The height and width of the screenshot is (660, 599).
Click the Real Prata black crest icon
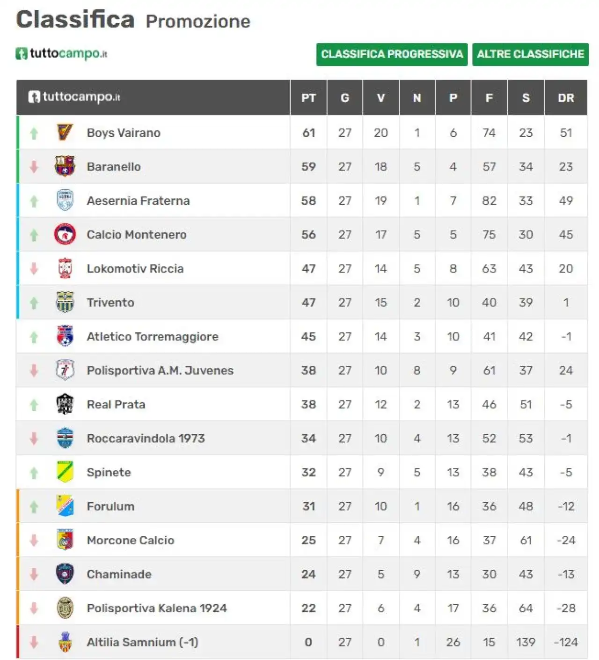pos(65,404)
